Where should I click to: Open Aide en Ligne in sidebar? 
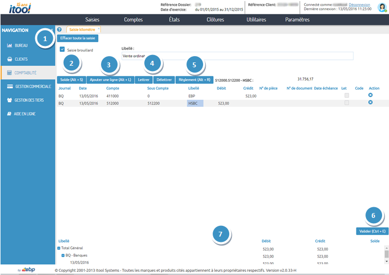26,114
